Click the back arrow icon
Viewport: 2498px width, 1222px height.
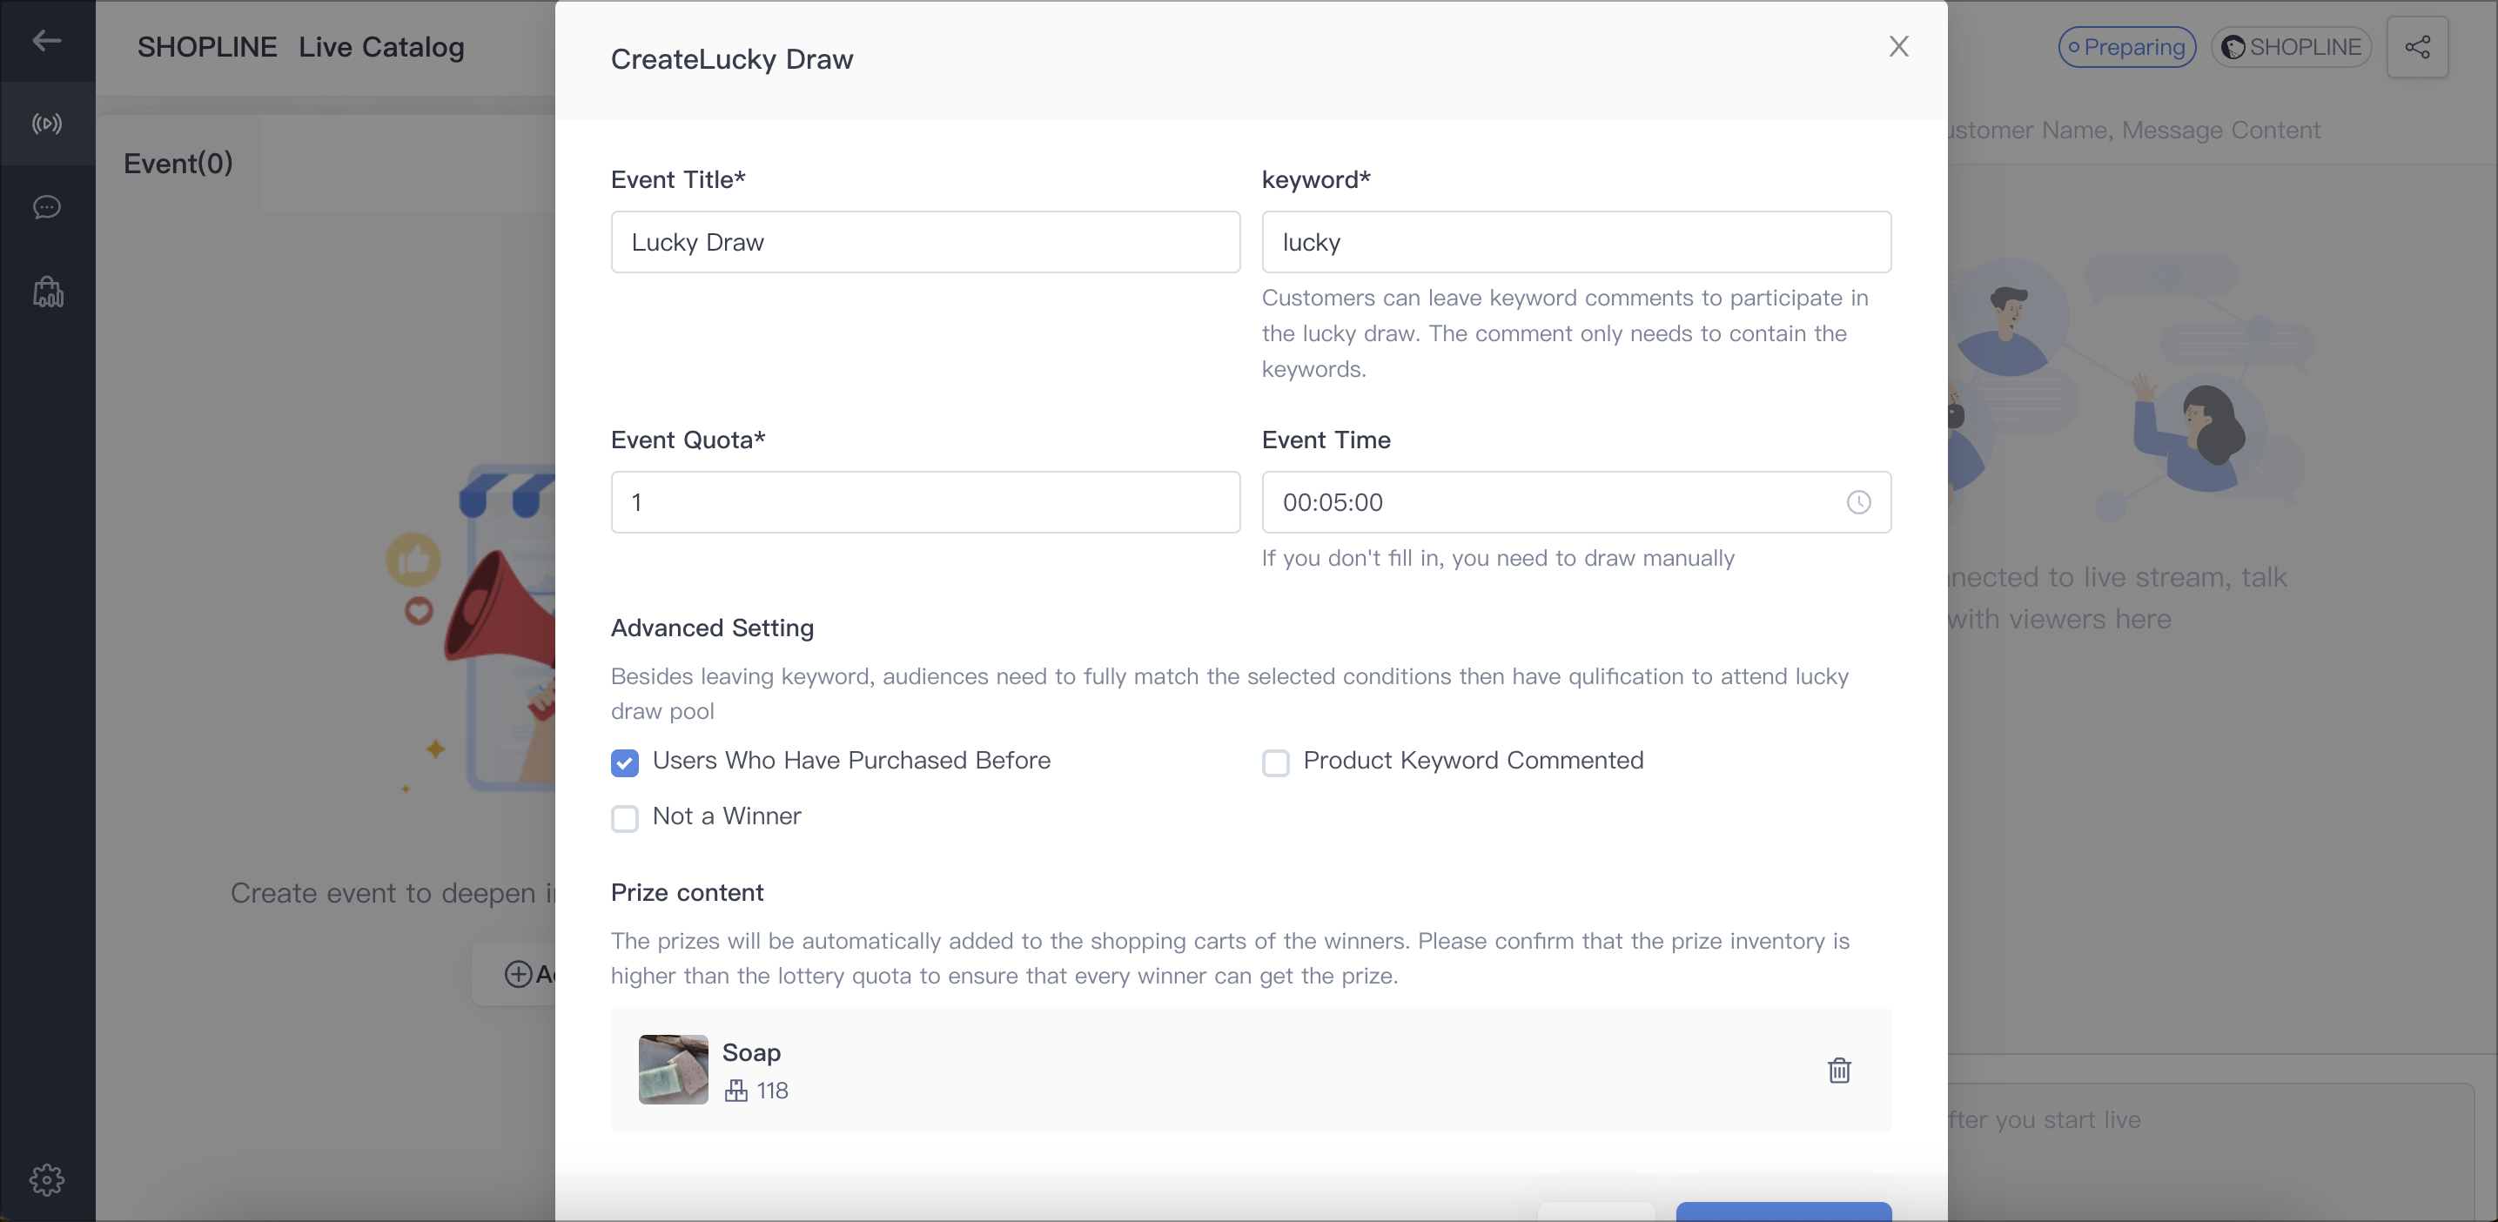pos(46,41)
